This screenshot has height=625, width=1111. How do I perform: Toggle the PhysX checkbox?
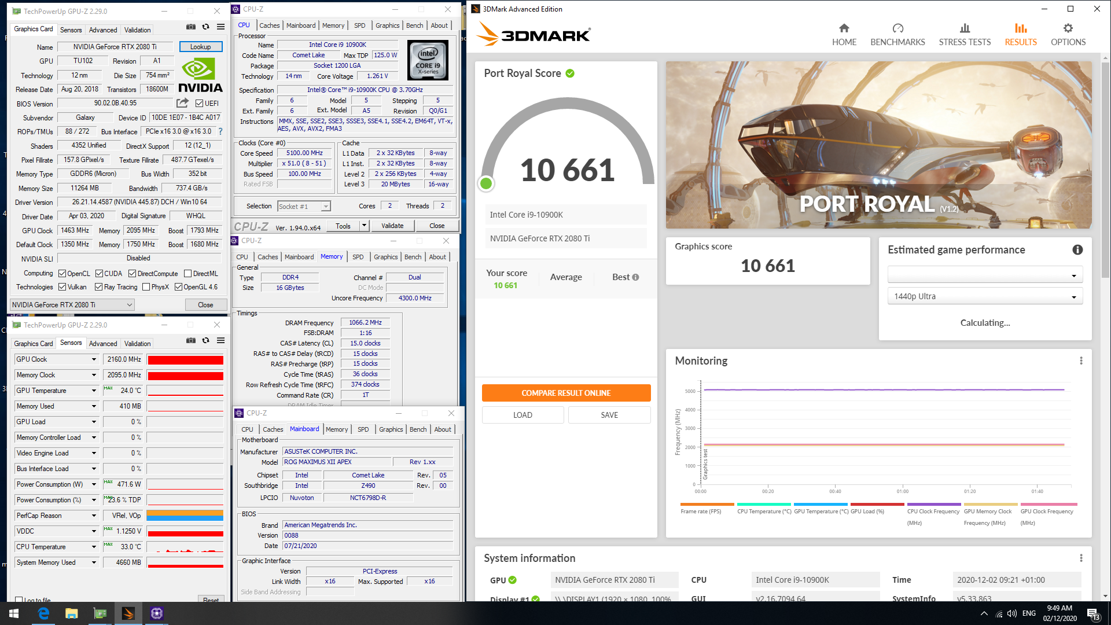(146, 287)
